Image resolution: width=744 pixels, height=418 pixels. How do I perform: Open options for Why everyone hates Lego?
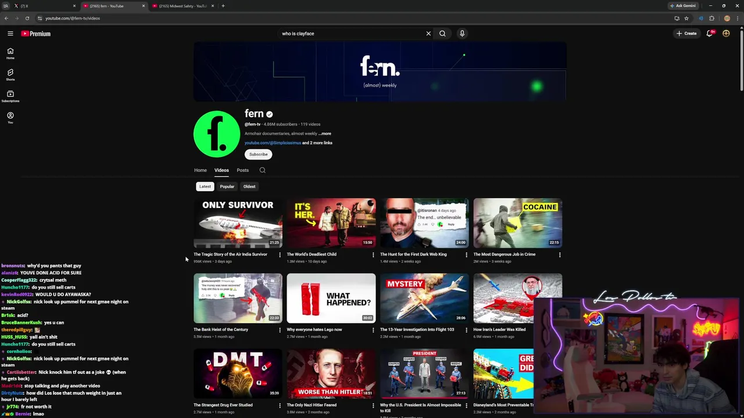[x=373, y=330]
